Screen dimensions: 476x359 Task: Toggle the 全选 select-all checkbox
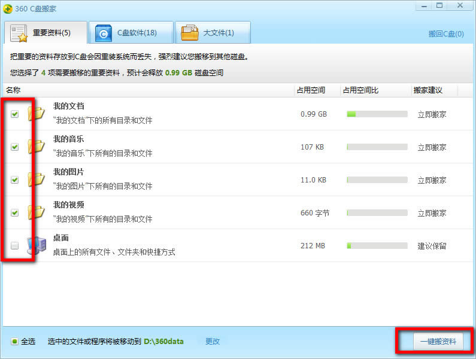tap(15, 342)
